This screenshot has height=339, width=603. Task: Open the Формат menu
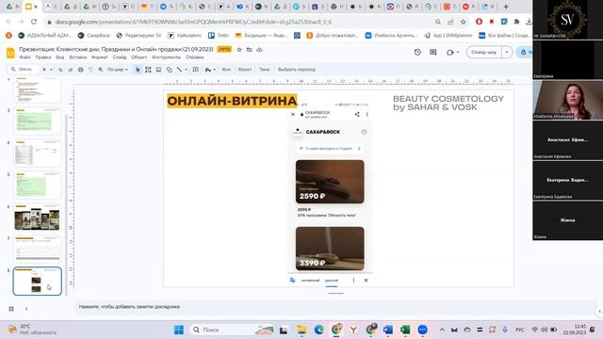pos(100,57)
